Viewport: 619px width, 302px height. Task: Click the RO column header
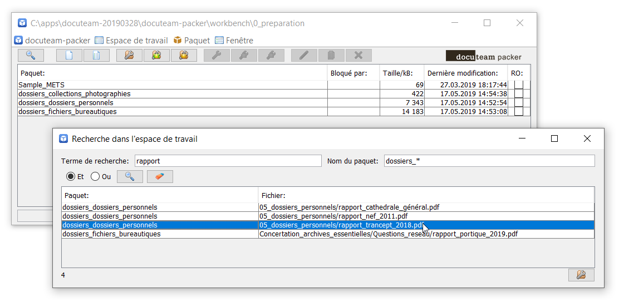point(518,73)
